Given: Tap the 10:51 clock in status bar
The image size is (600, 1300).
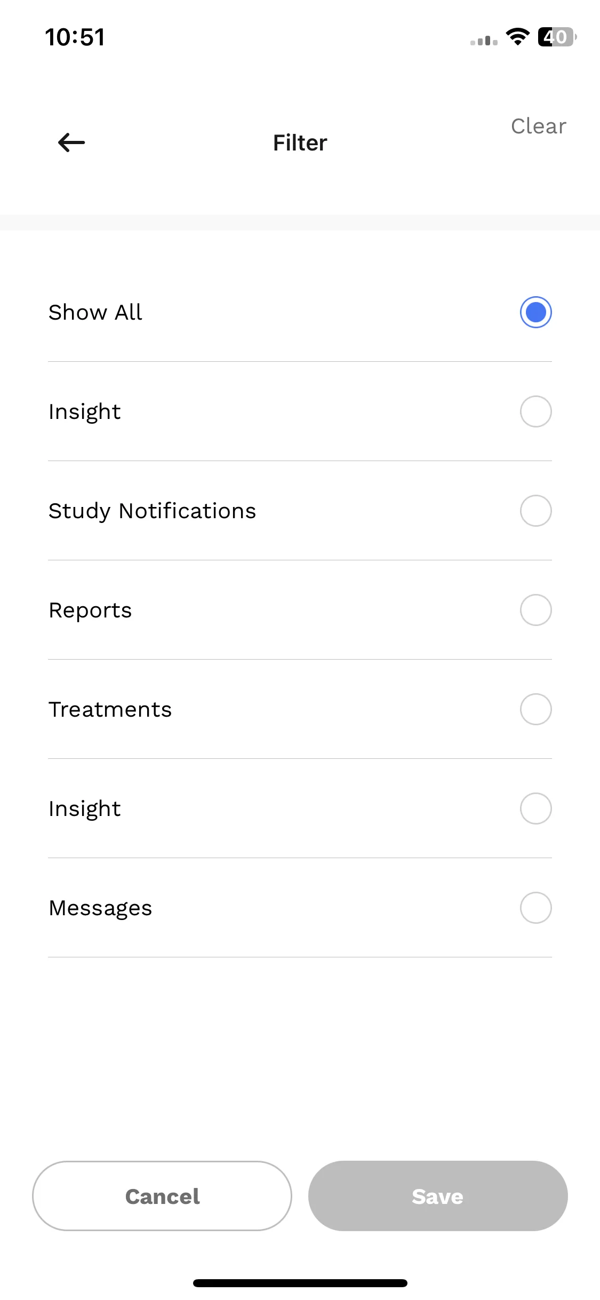Looking at the screenshot, I should coord(75,37).
